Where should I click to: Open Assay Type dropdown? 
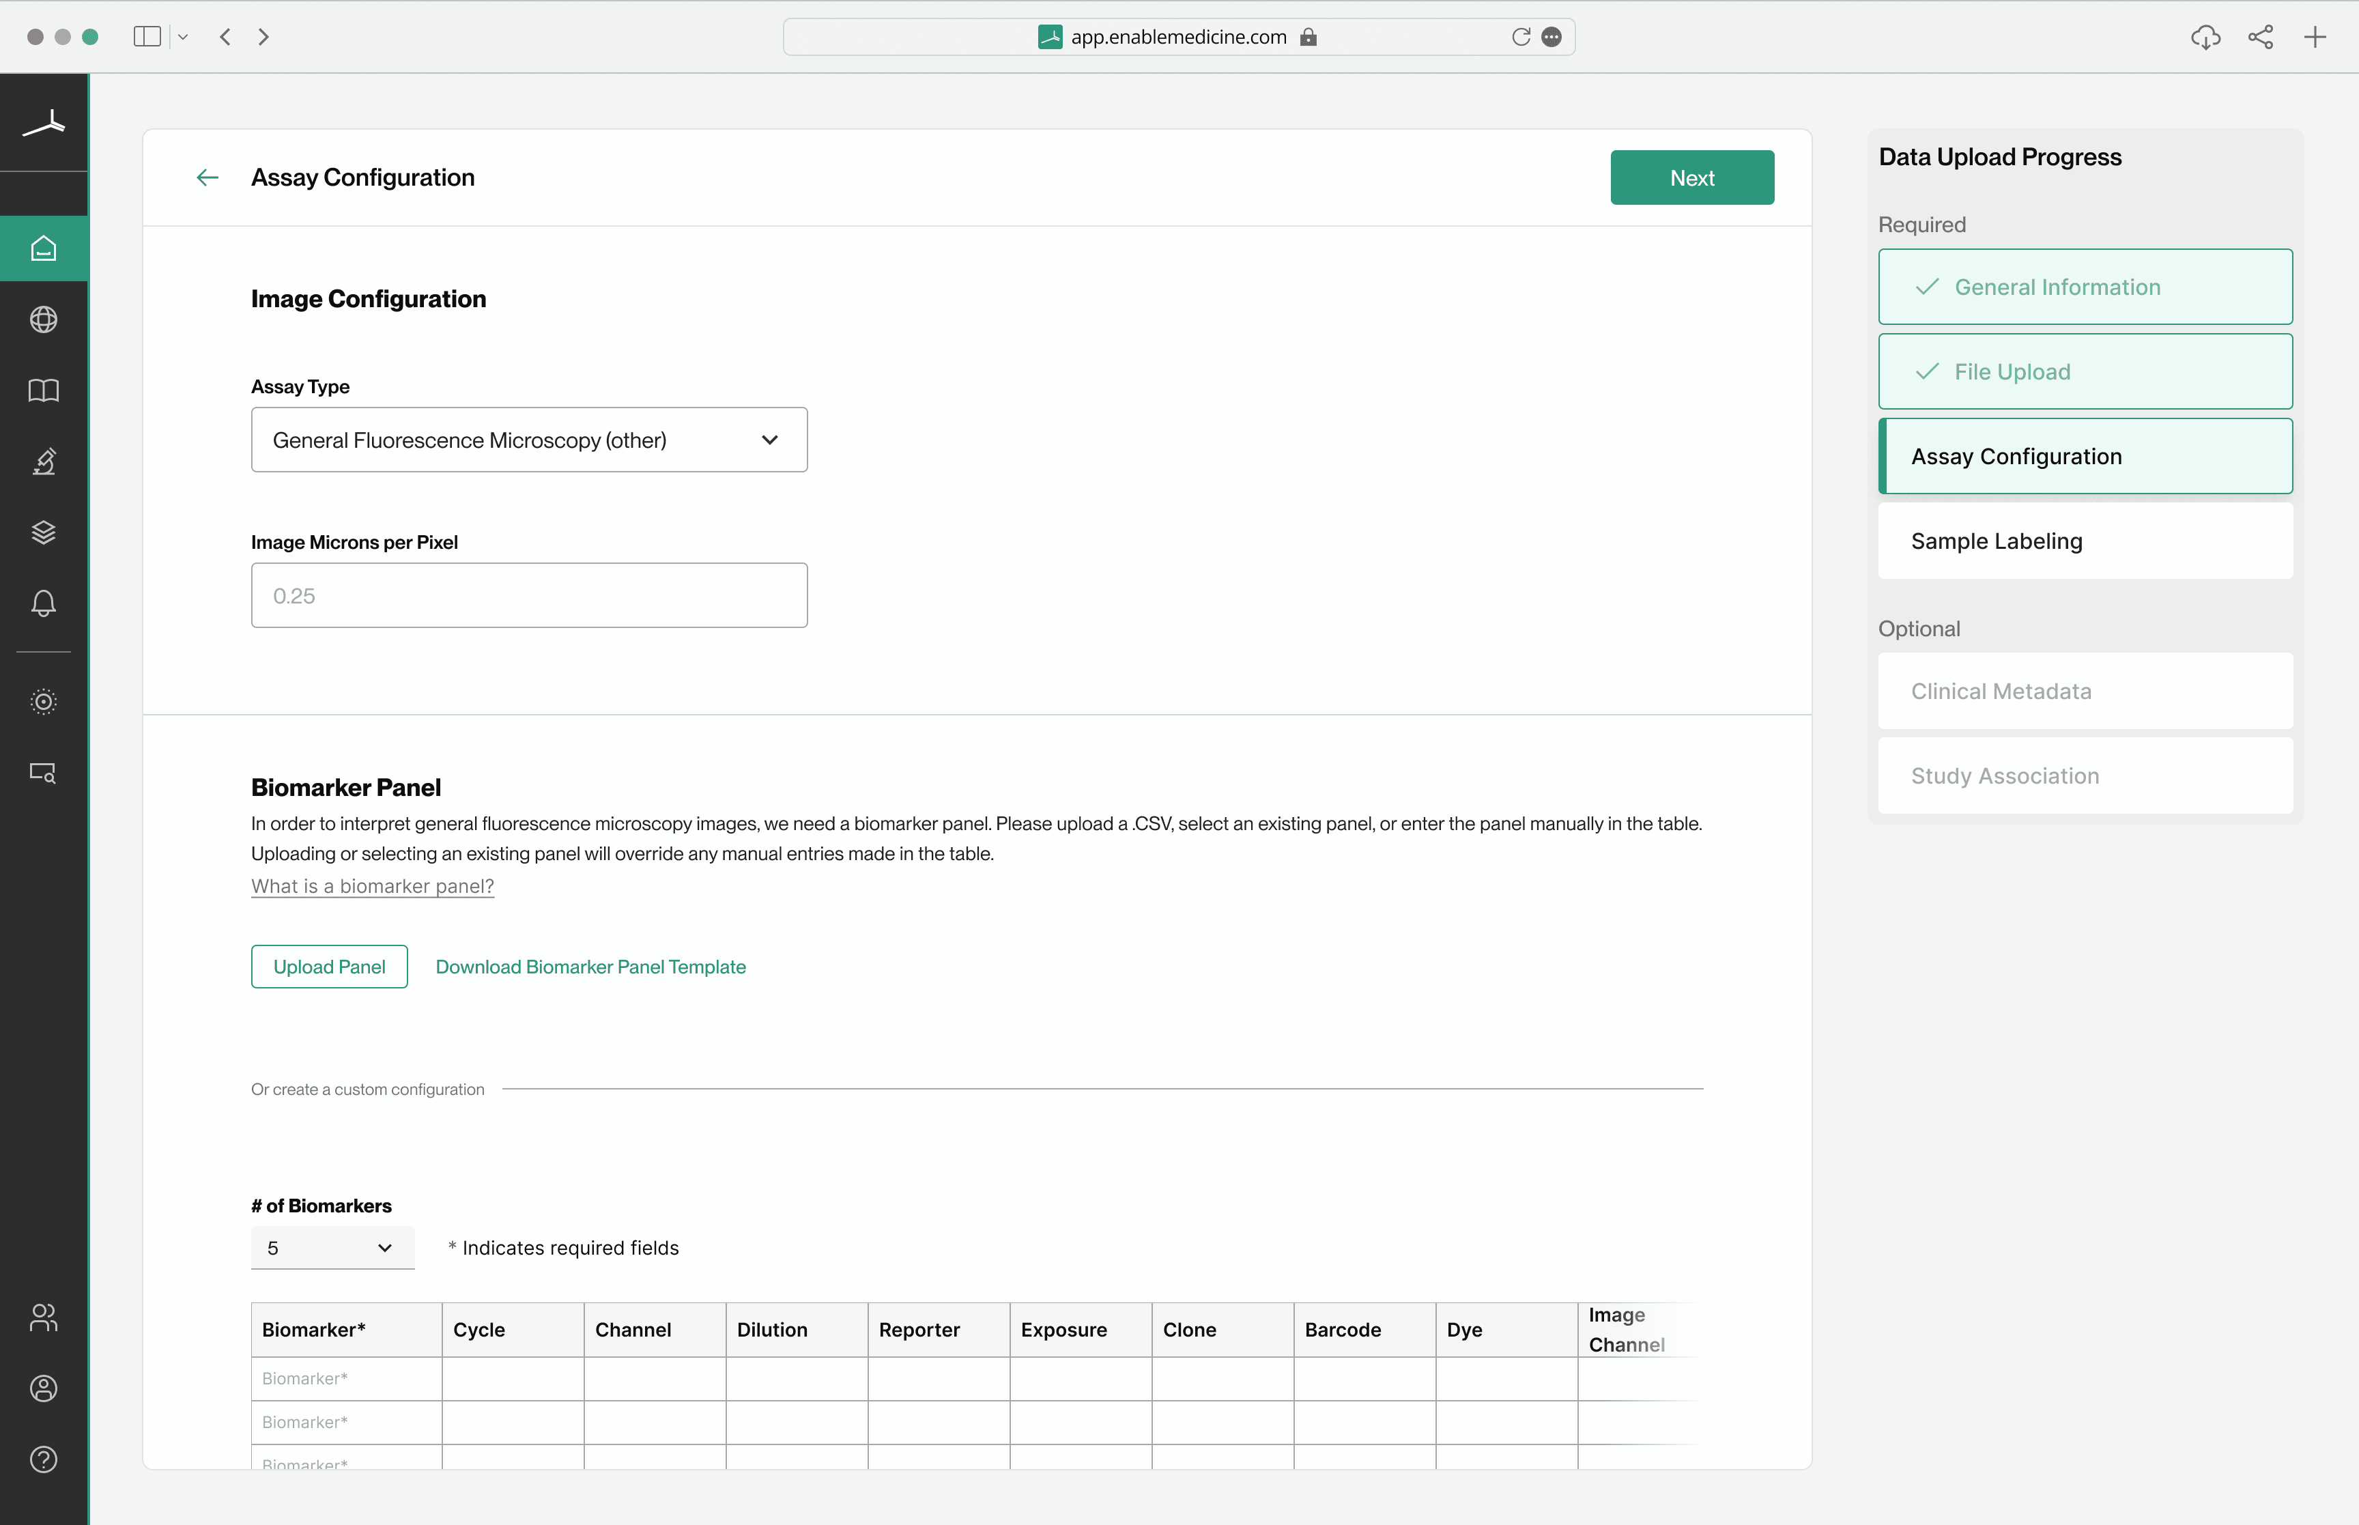(530, 440)
